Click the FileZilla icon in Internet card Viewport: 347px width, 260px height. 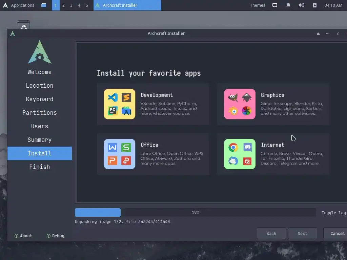[x=247, y=161]
